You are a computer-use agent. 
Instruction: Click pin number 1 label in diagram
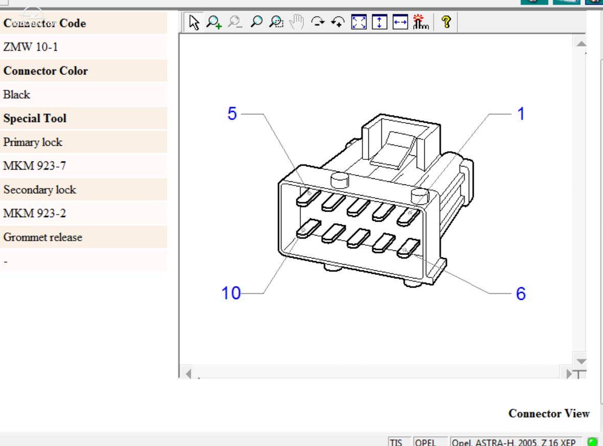coord(521,114)
